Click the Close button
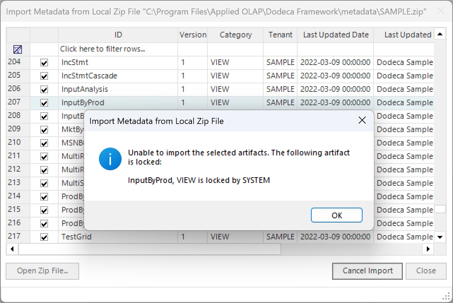The image size is (453, 303). coord(426,271)
